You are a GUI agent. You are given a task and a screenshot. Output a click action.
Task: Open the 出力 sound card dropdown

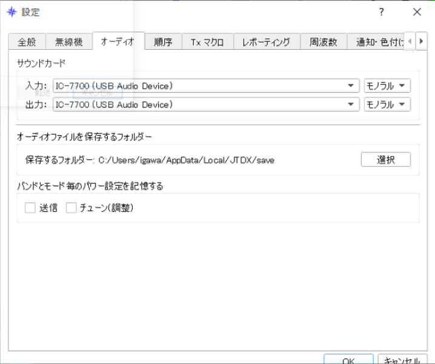coord(206,104)
